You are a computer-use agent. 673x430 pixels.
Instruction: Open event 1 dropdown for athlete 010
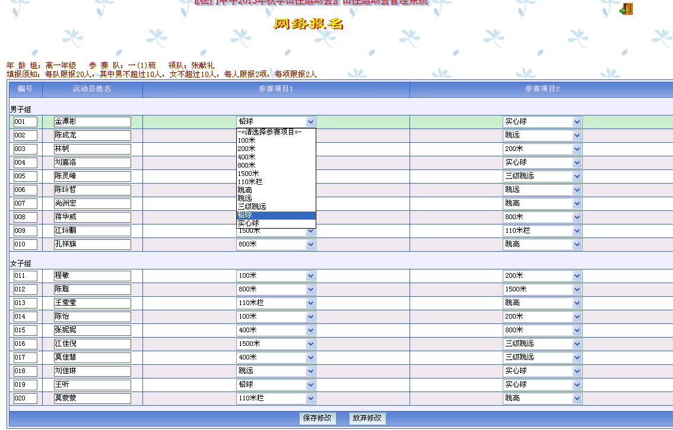pyautogui.click(x=310, y=245)
